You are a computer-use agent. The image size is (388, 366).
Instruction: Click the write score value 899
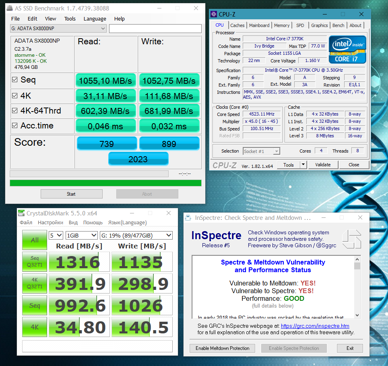click(x=169, y=143)
